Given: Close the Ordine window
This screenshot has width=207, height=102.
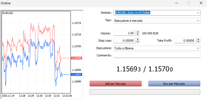Looking at the screenshot, I should 201,3.
